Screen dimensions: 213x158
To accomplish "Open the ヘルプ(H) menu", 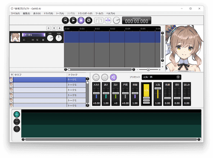I will point(111,13).
